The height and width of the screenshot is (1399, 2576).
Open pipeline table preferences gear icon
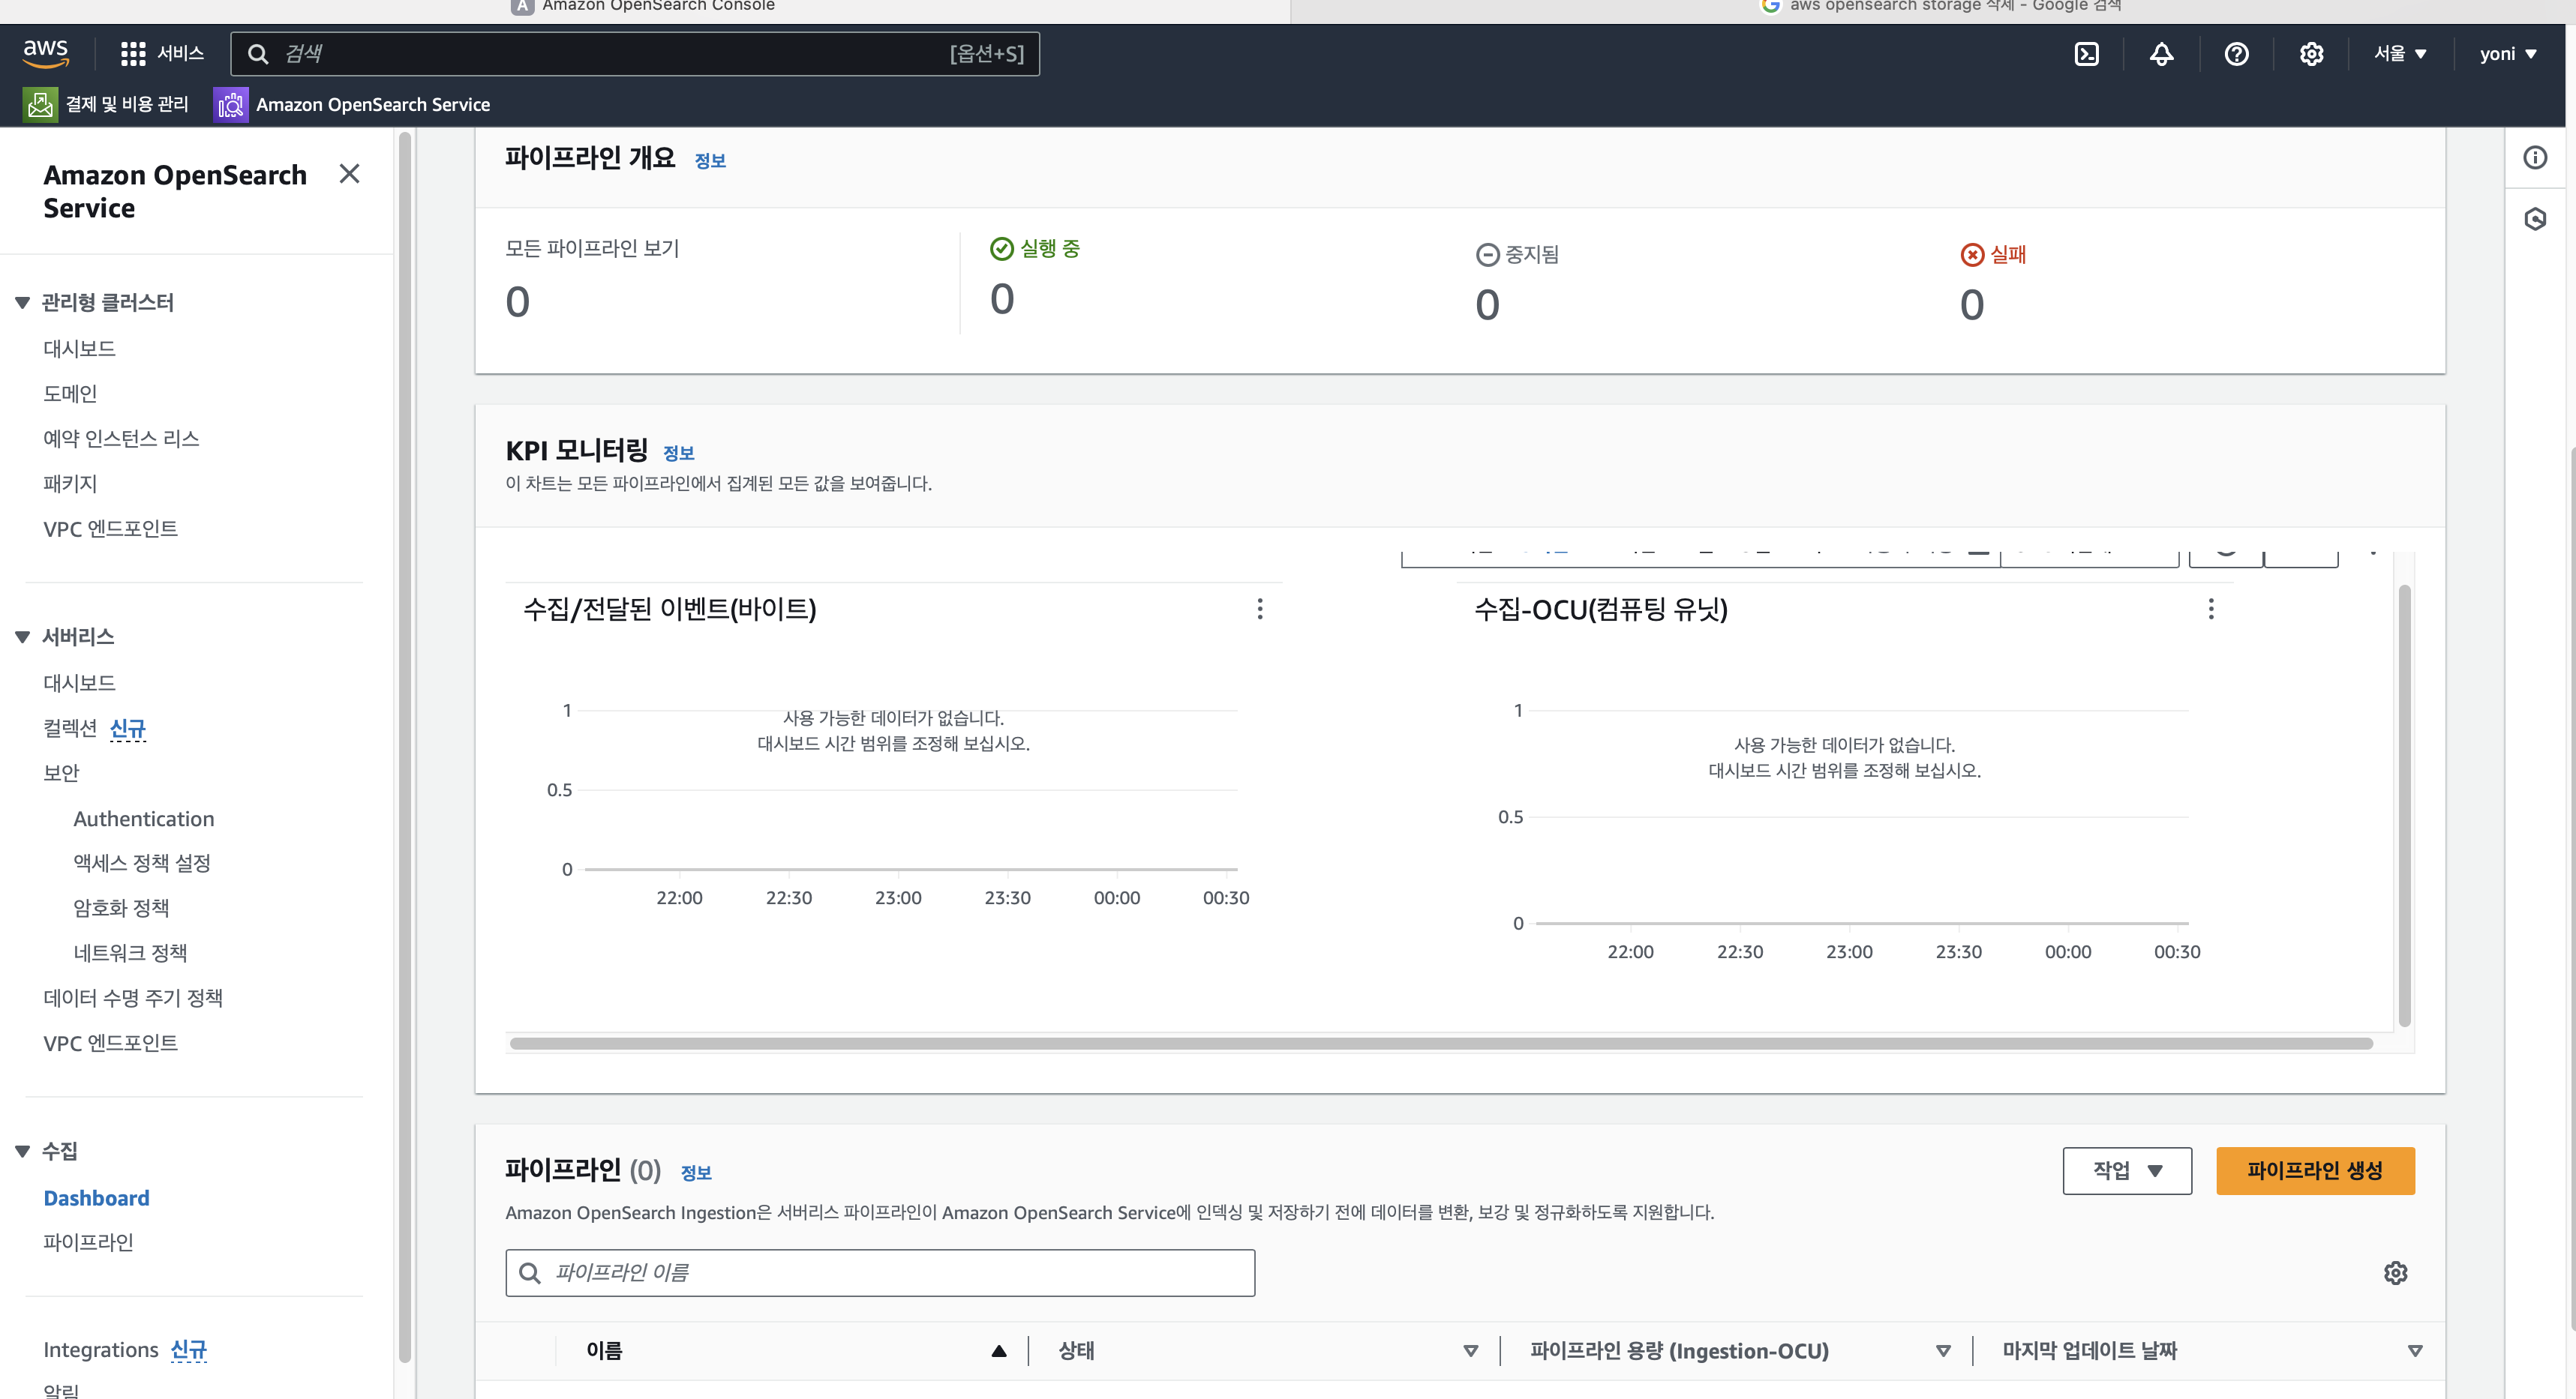(2395, 1272)
